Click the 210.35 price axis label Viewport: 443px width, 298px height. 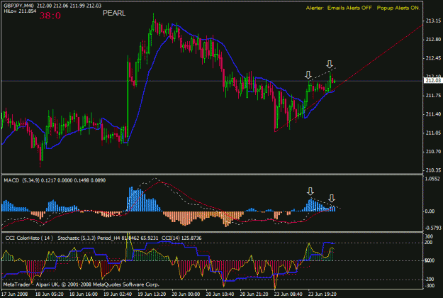(x=433, y=170)
